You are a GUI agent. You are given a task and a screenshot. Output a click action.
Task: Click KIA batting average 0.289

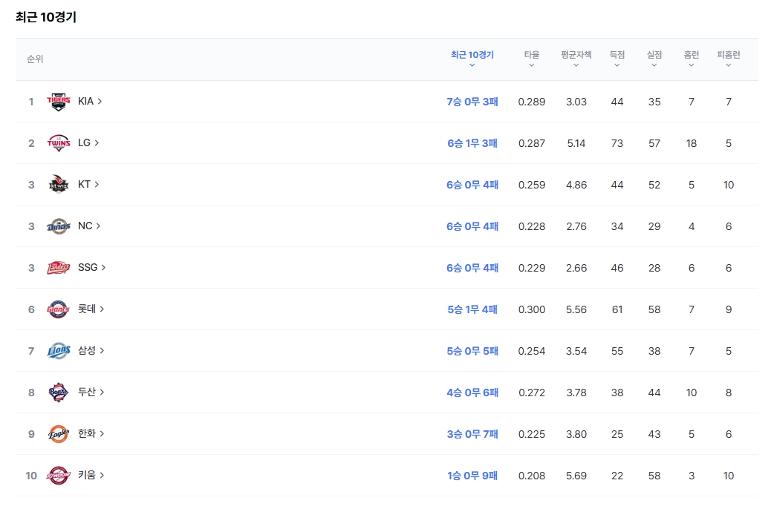coord(532,102)
